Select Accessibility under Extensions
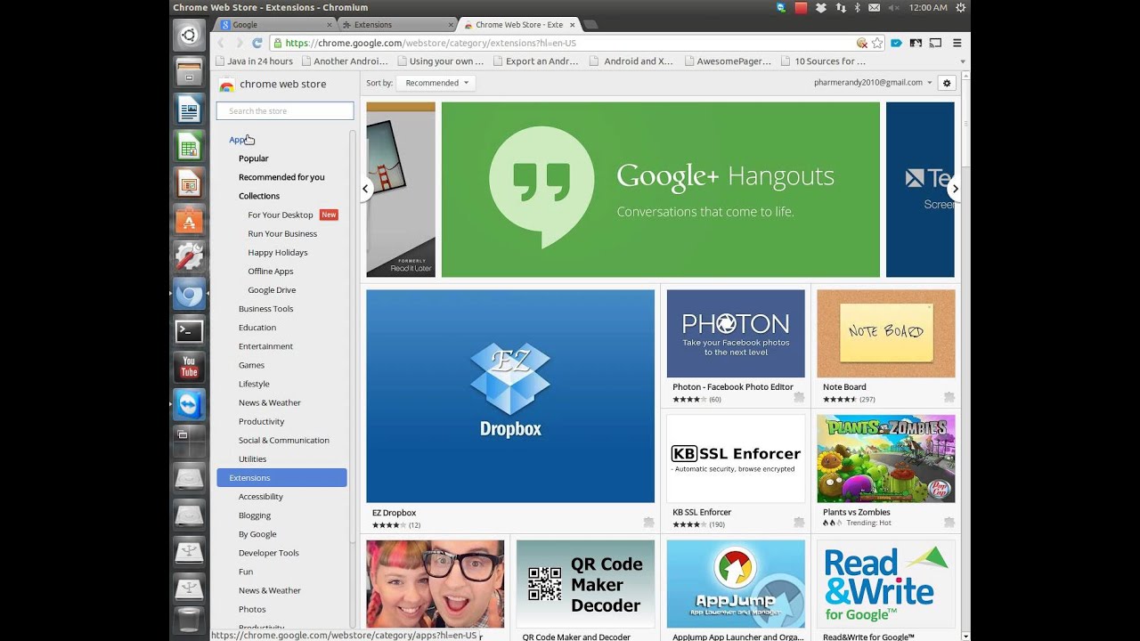The width and height of the screenshot is (1140, 641). coord(261,497)
